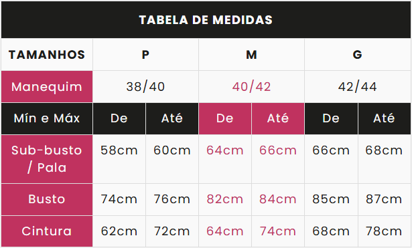
Task: Click the Sub-busto / Pala row label
Action: 47,159
